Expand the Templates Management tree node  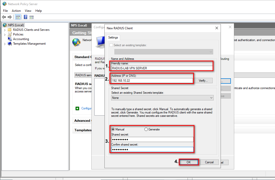coord(5,44)
